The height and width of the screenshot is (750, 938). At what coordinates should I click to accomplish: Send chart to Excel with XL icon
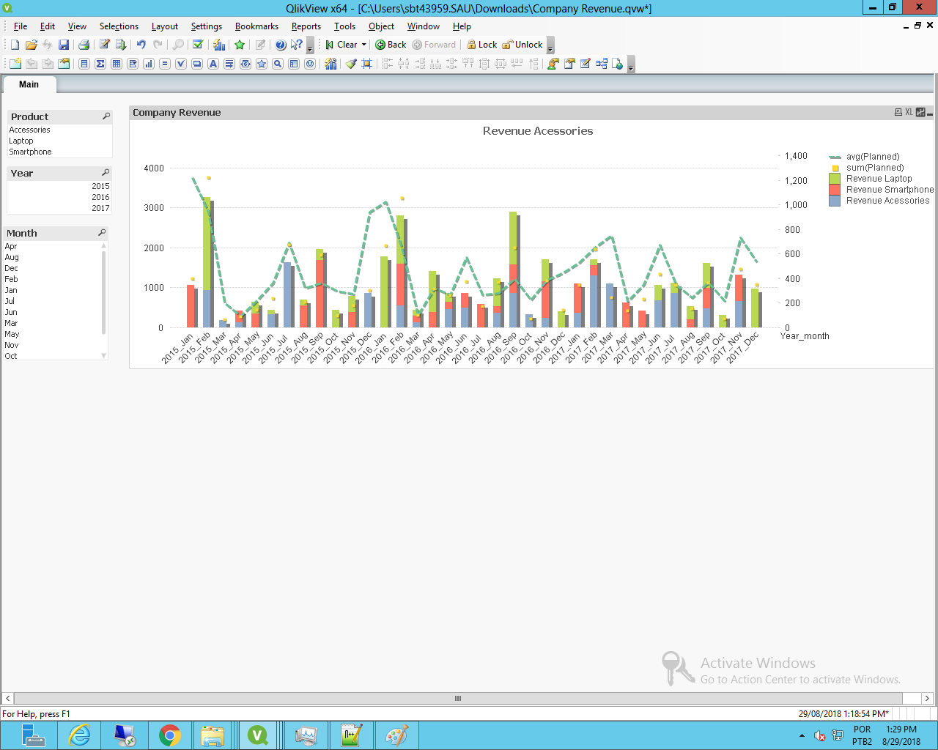(x=909, y=112)
